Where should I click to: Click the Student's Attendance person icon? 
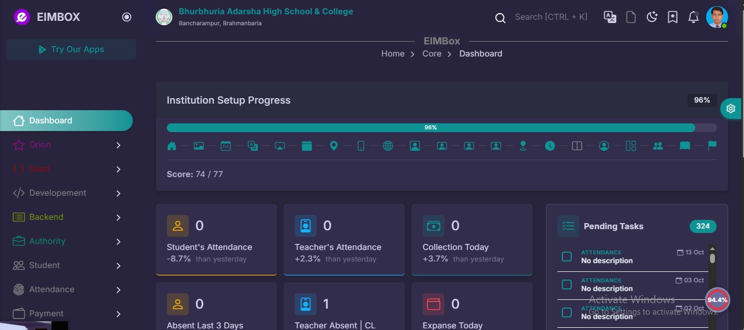tap(178, 226)
